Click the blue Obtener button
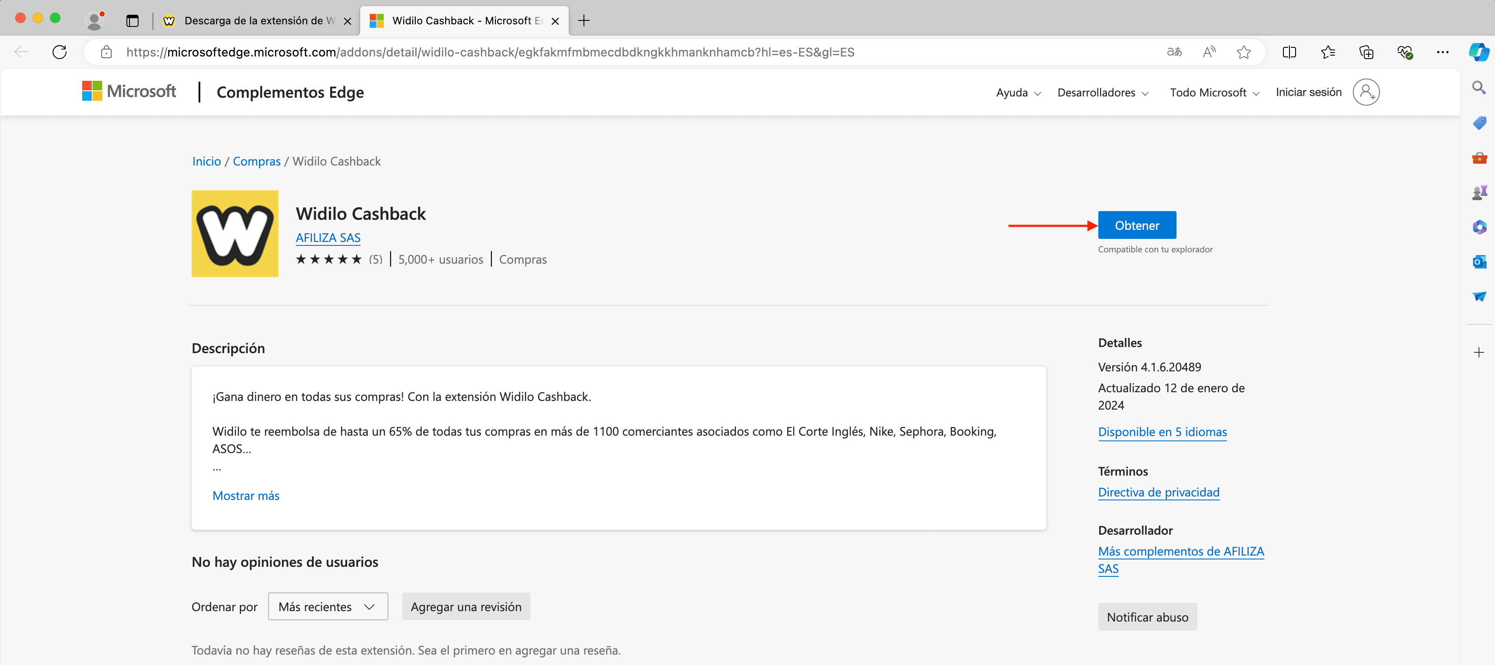The height and width of the screenshot is (665, 1495). click(x=1136, y=225)
